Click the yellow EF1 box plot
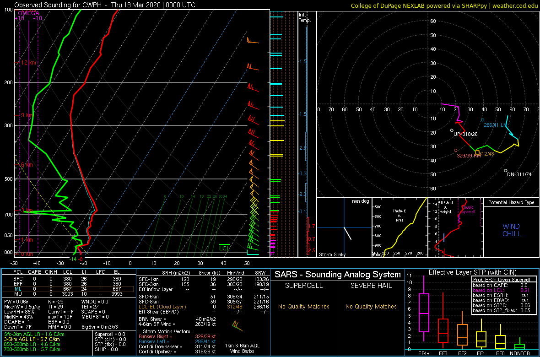The height and width of the screenshot is (357, 540). (481, 334)
